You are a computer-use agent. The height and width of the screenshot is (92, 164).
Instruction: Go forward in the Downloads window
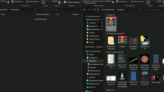[x=89, y=10]
